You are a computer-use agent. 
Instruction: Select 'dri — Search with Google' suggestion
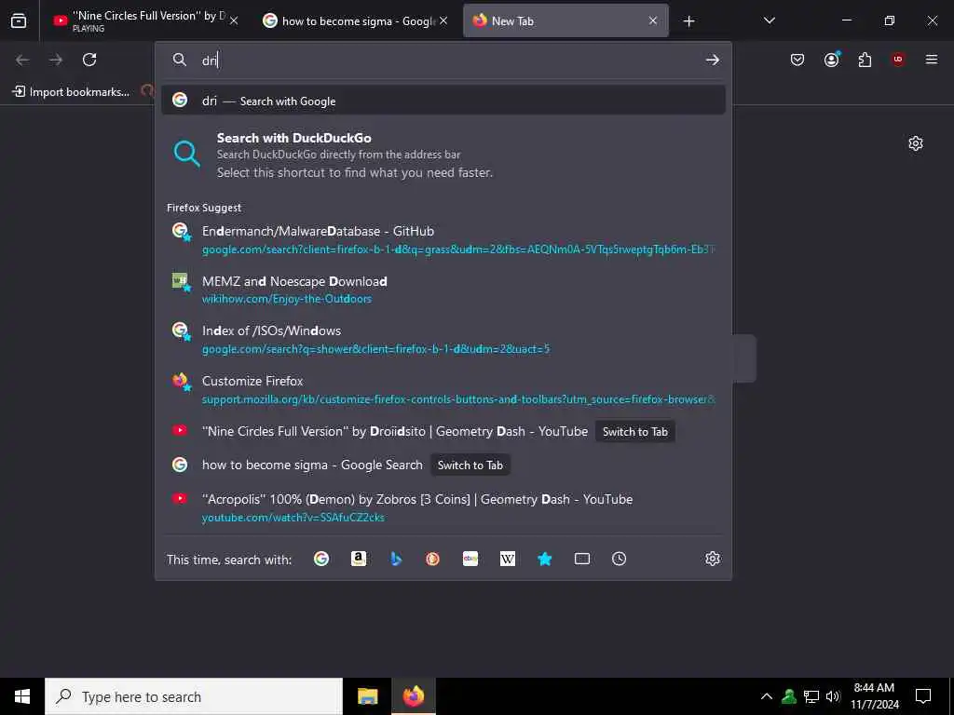[x=443, y=101]
